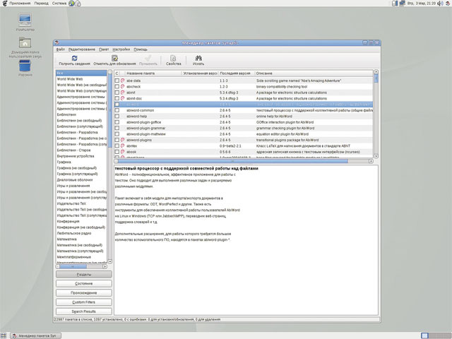Open package Properties from the toolbar
Image resolution: width=452 pixels, height=339 pixels.
point(173,59)
